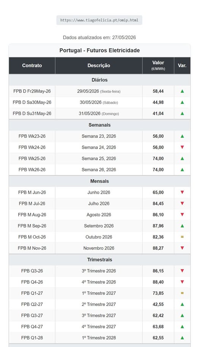This screenshot has width=200, height=347.
Task: Click red down arrow for Junho 2026
Action: tap(182, 192)
